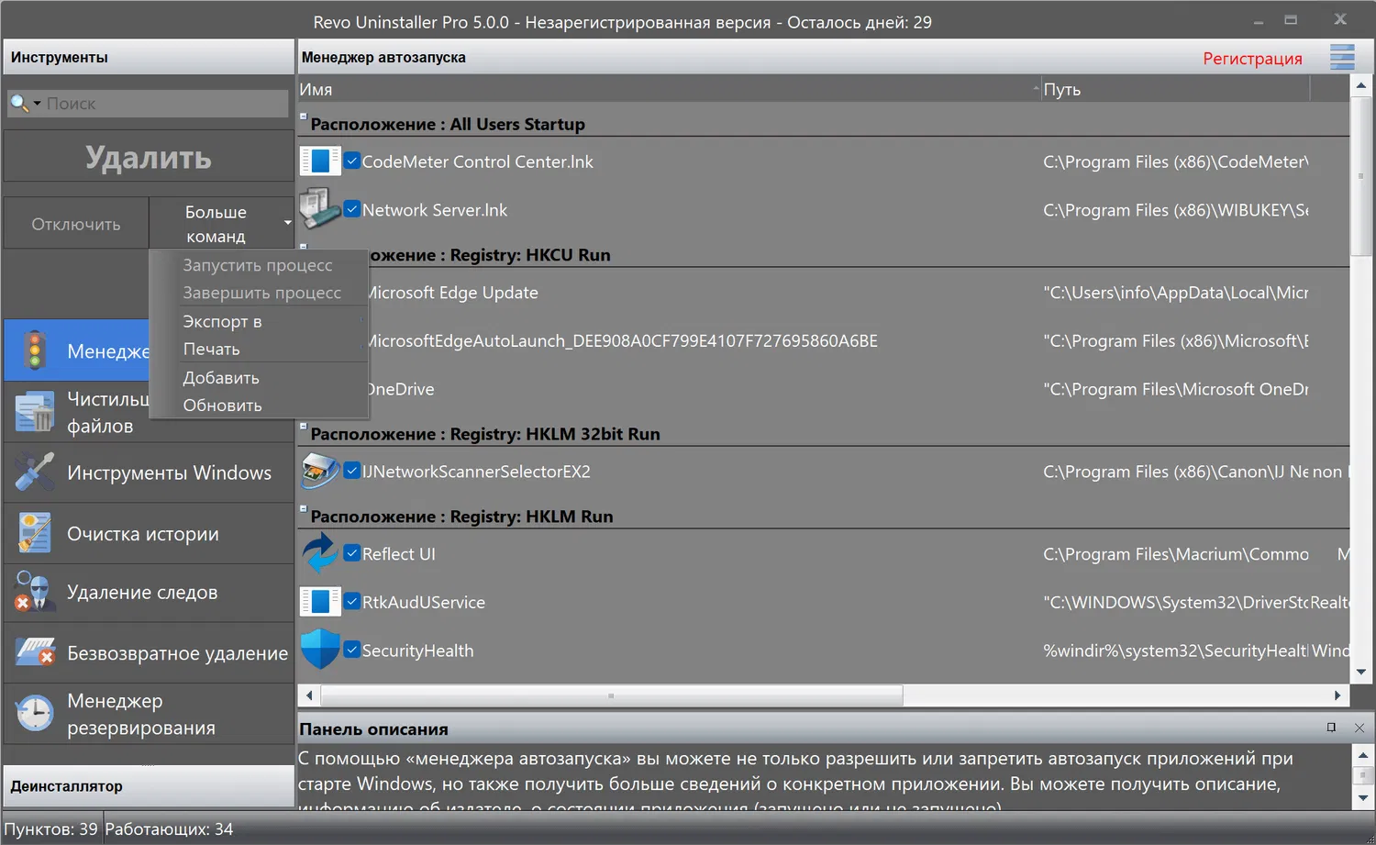This screenshot has height=845, width=1376.
Task: Collapse the All Users Startup group
Action: click(x=303, y=117)
